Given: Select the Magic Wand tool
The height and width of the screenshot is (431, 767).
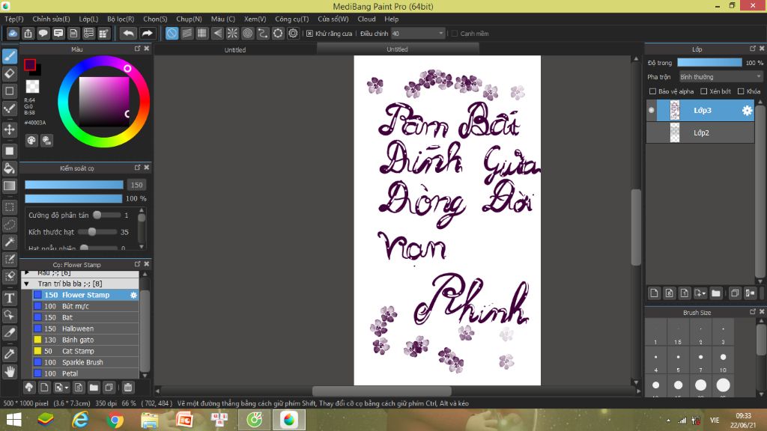Looking at the screenshot, I should pyautogui.click(x=9, y=242).
